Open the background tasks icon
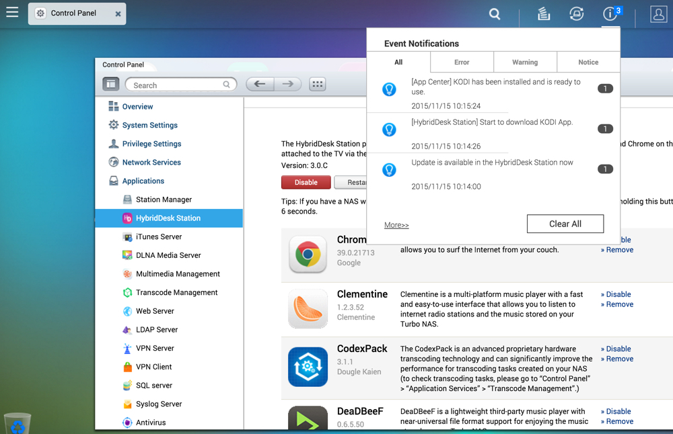 (544, 14)
